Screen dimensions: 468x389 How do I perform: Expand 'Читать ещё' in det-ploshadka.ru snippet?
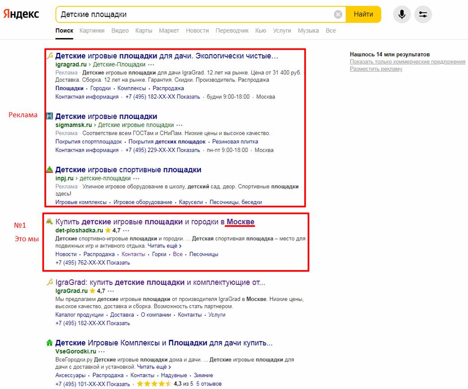coord(164,246)
